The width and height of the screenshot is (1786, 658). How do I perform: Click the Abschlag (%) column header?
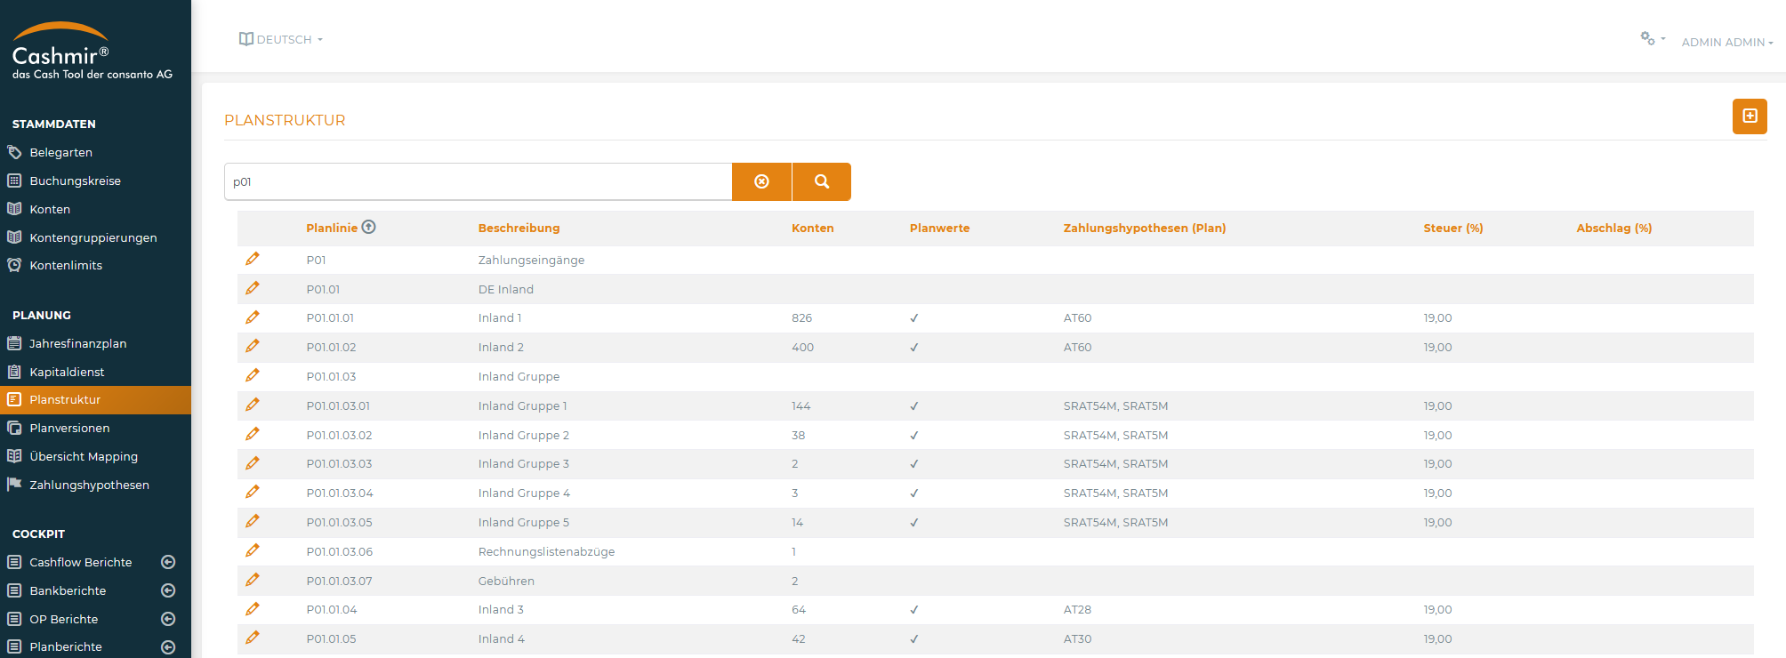coord(1613,228)
